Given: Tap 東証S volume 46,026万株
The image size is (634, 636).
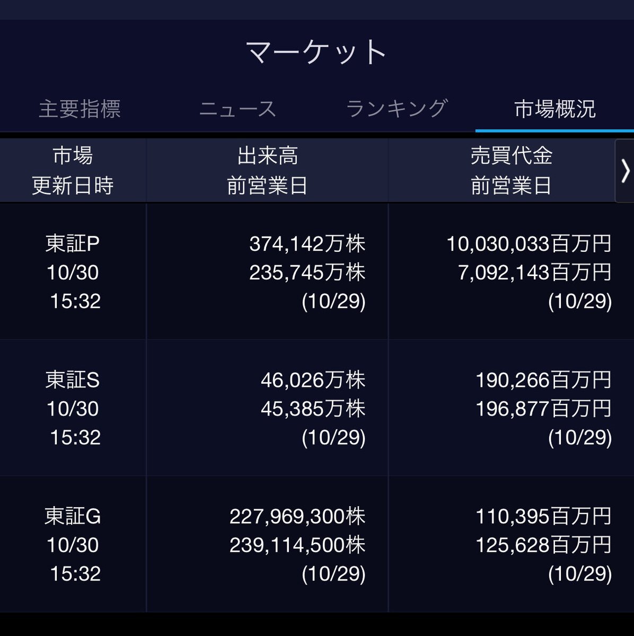Looking at the screenshot, I should [x=313, y=380].
